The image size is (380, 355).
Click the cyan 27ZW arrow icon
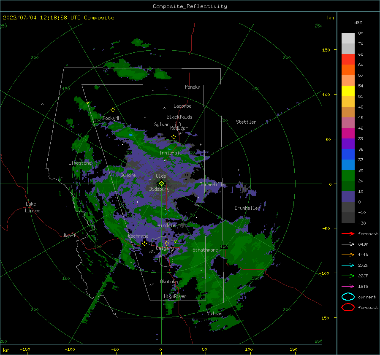coord(348,266)
